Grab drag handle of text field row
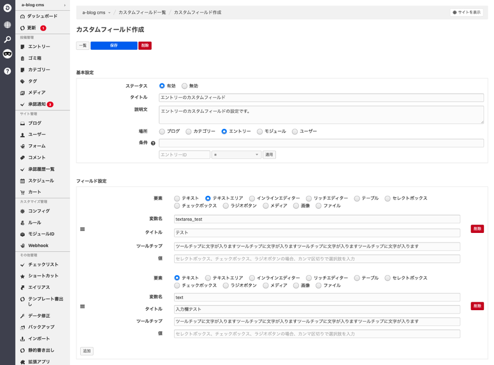 [82, 306]
